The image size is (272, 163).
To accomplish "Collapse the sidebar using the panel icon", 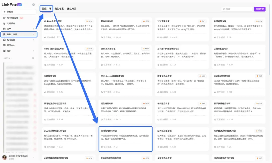I will tap(33, 5).
